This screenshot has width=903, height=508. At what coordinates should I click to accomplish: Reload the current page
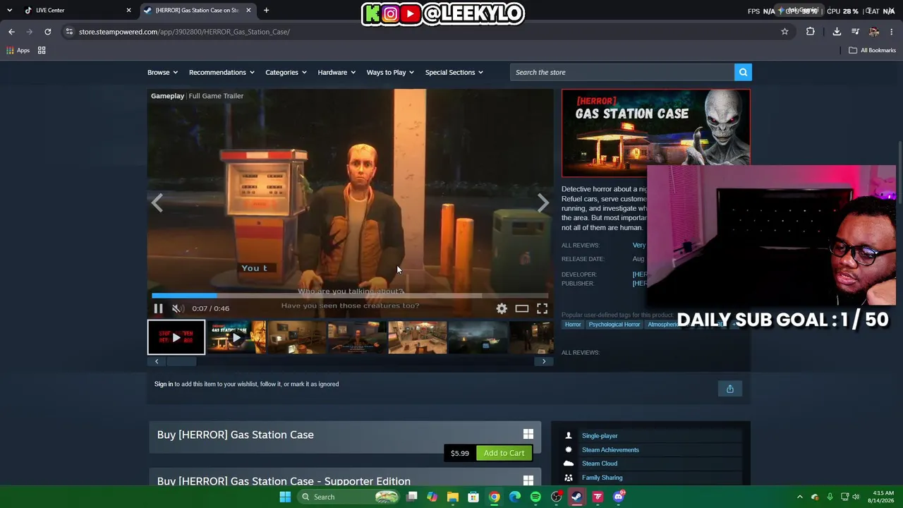coord(47,32)
